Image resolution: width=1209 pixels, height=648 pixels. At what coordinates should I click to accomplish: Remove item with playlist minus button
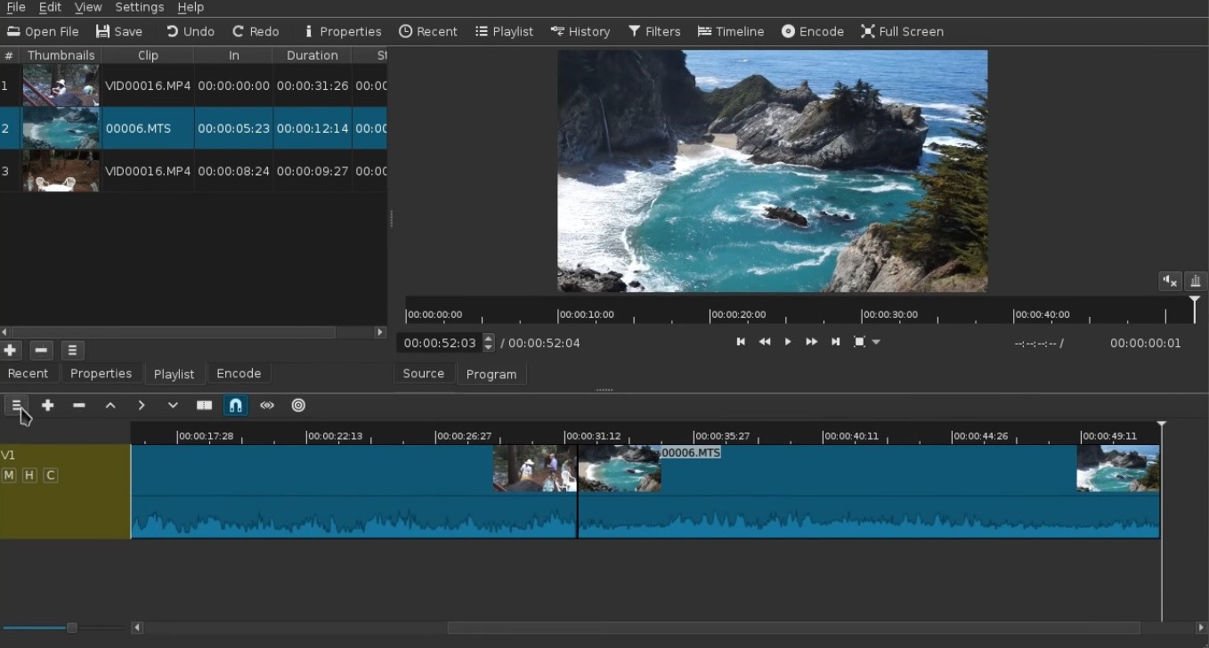point(42,350)
